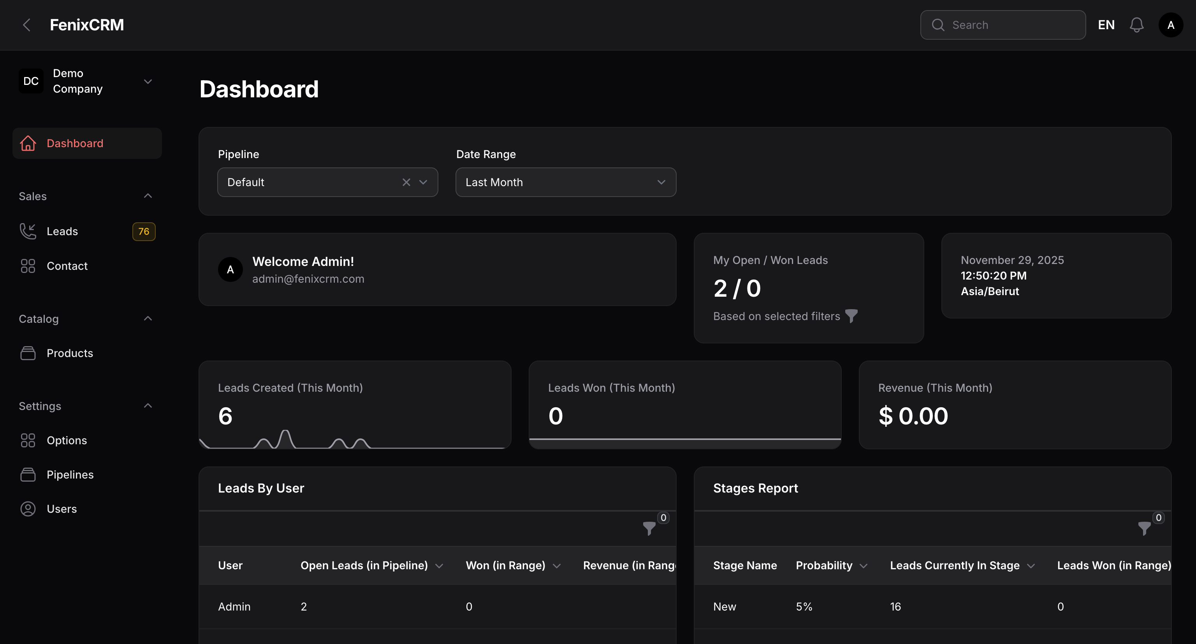Click the Contact grid icon in sidebar
The image size is (1196, 644).
point(28,266)
